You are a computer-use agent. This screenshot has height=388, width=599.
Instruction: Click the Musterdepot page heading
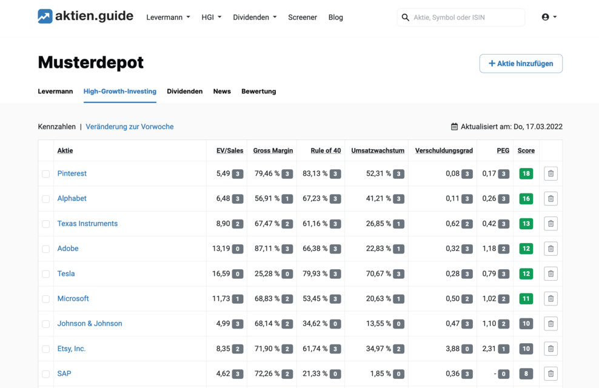tap(91, 62)
